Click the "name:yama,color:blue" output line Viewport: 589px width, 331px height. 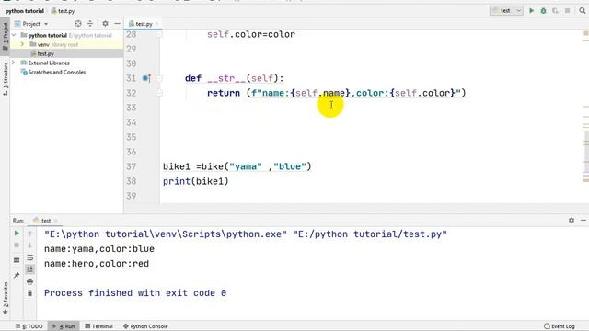pyautogui.click(x=99, y=249)
